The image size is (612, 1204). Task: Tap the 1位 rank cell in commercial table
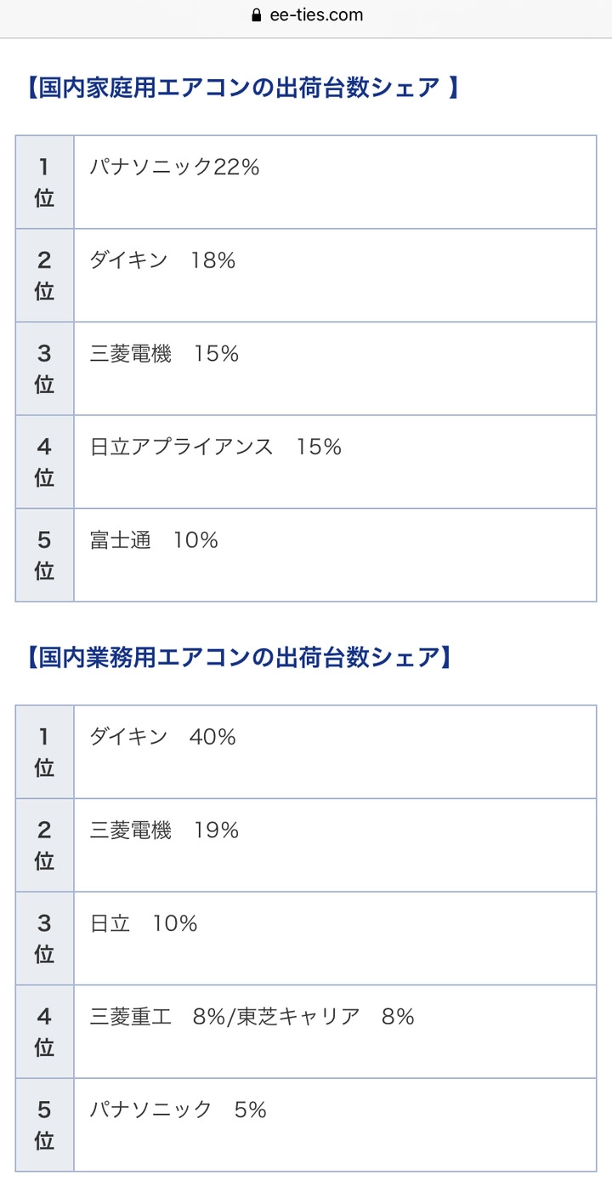click(44, 752)
